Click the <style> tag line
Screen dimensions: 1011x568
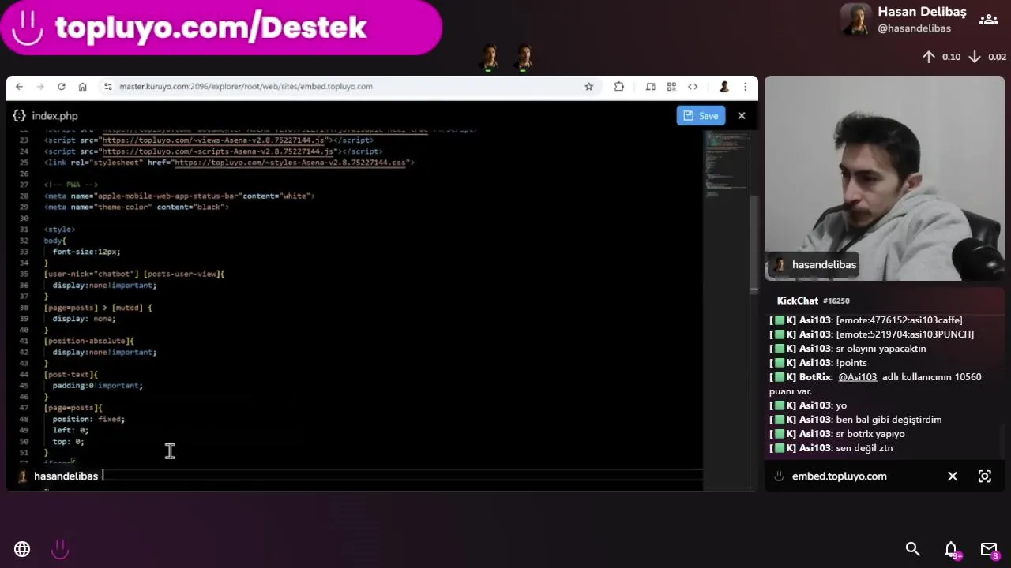point(60,229)
